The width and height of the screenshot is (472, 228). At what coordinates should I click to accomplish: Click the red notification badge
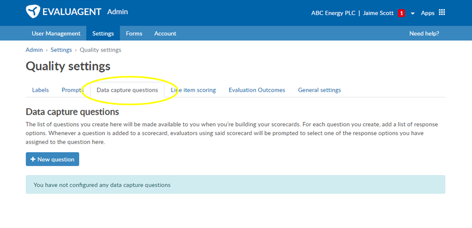[401, 13]
